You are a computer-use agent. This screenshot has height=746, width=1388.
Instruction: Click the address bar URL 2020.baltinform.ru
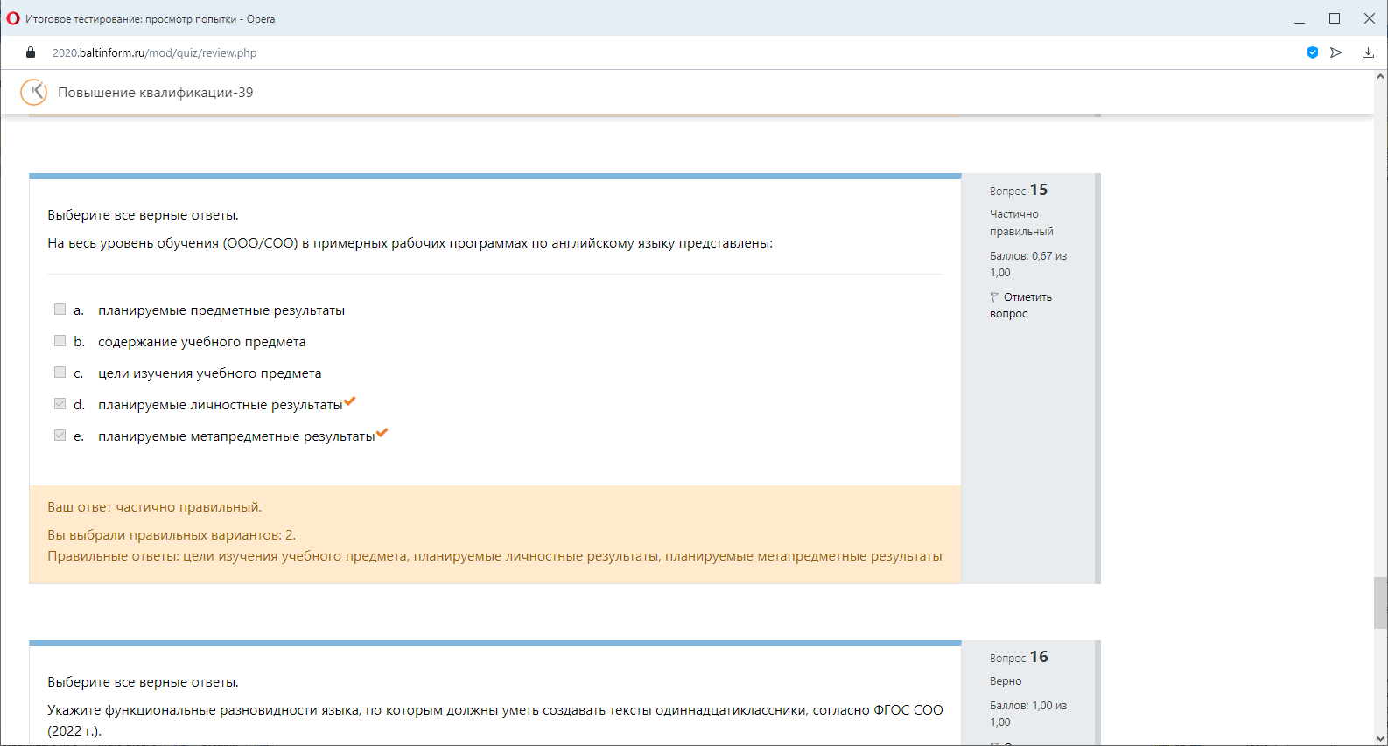coord(154,53)
